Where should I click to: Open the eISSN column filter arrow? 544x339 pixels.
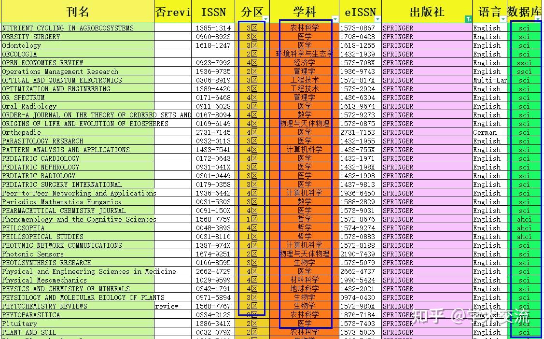377,19
